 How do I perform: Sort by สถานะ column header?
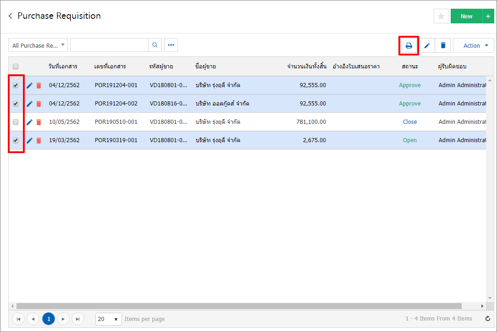[410, 66]
